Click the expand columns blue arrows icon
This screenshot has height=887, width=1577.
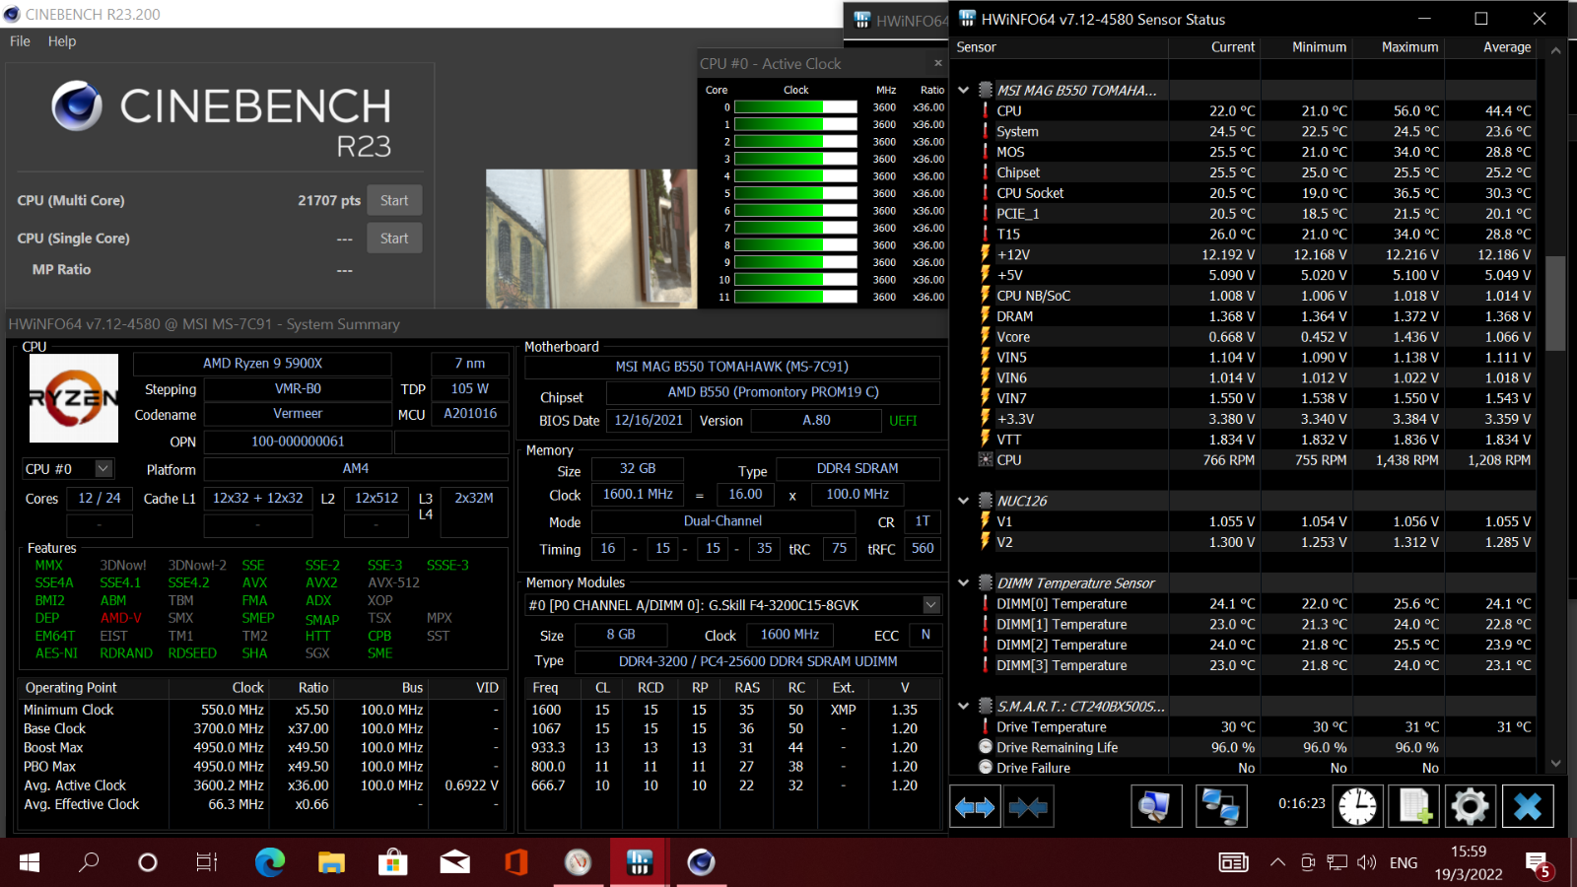pos(975,807)
